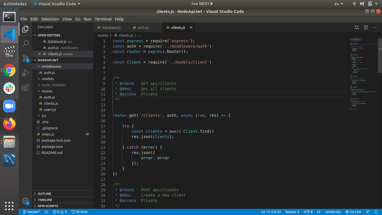Image resolution: width=382 pixels, height=215 pixels.
Task: Open the Extensions view
Action: pos(25,87)
